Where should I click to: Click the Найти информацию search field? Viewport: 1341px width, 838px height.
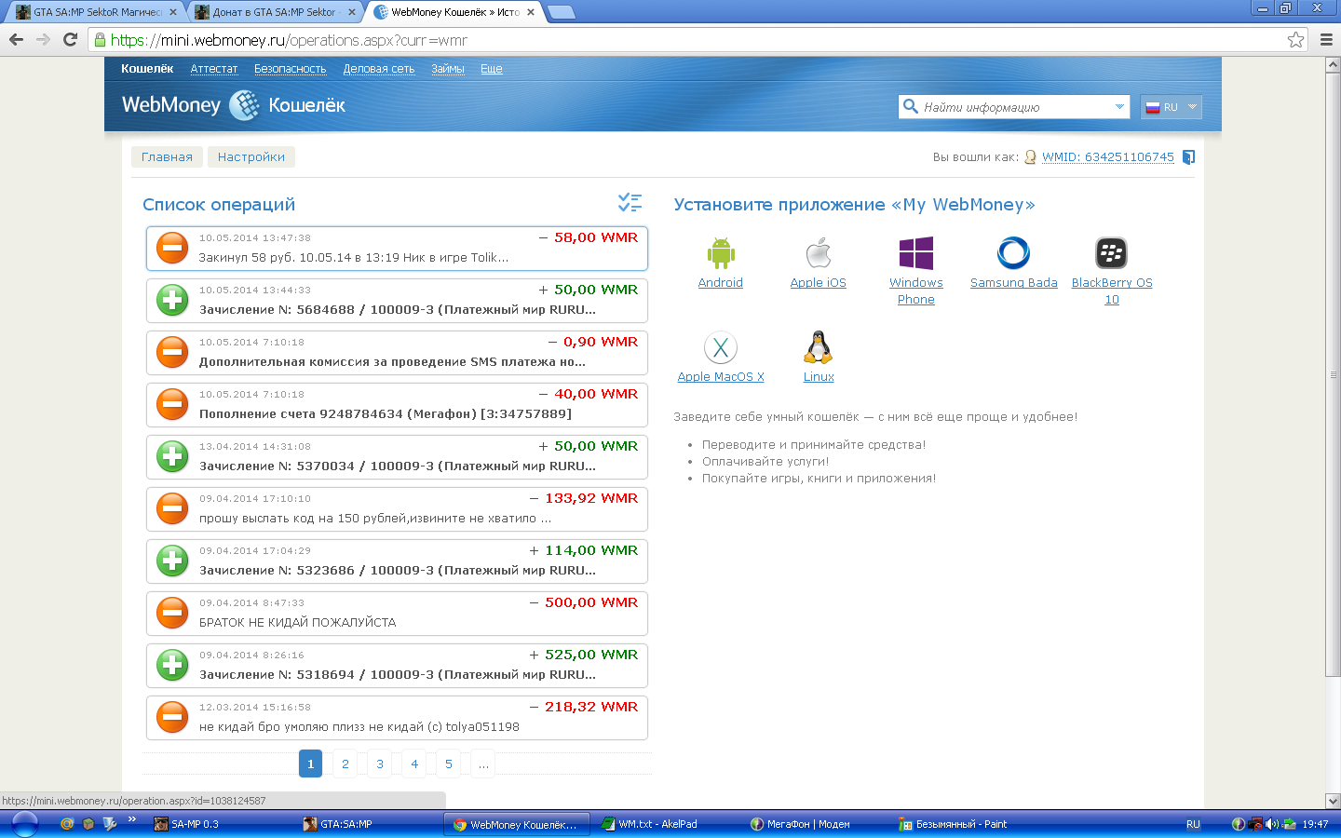[x=1015, y=107]
